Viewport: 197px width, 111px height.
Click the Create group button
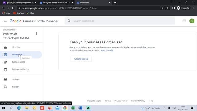point(81,59)
